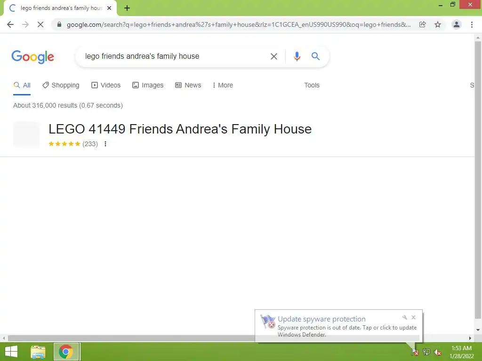Go back to the previous page
The height and width of the screenshot is (361, 482).
(10, 24)
